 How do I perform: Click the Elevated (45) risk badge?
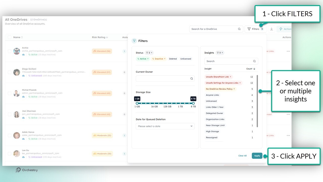pyautogui.click(x=102, y=93)
